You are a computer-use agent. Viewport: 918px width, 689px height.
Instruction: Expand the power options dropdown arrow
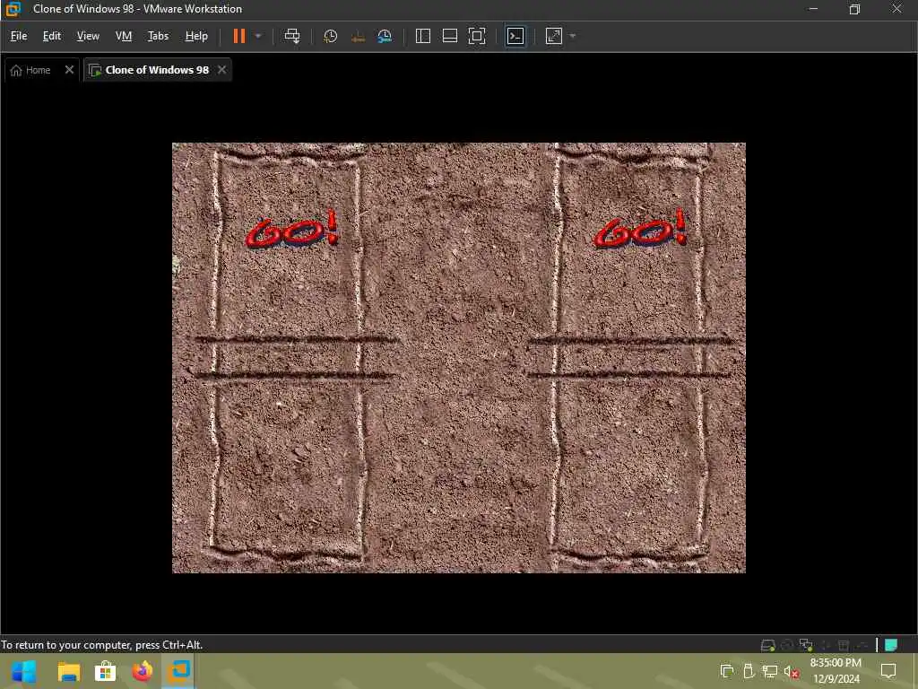click(258, 36)
